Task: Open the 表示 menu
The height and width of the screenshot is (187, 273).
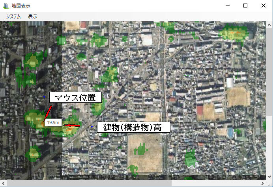Action: pyautogui.click(x=33, y=17)
